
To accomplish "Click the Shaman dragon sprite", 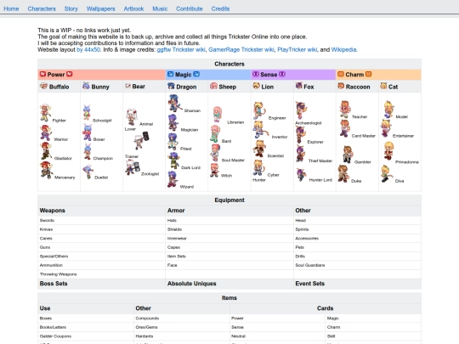I will (x=175, y=103).
